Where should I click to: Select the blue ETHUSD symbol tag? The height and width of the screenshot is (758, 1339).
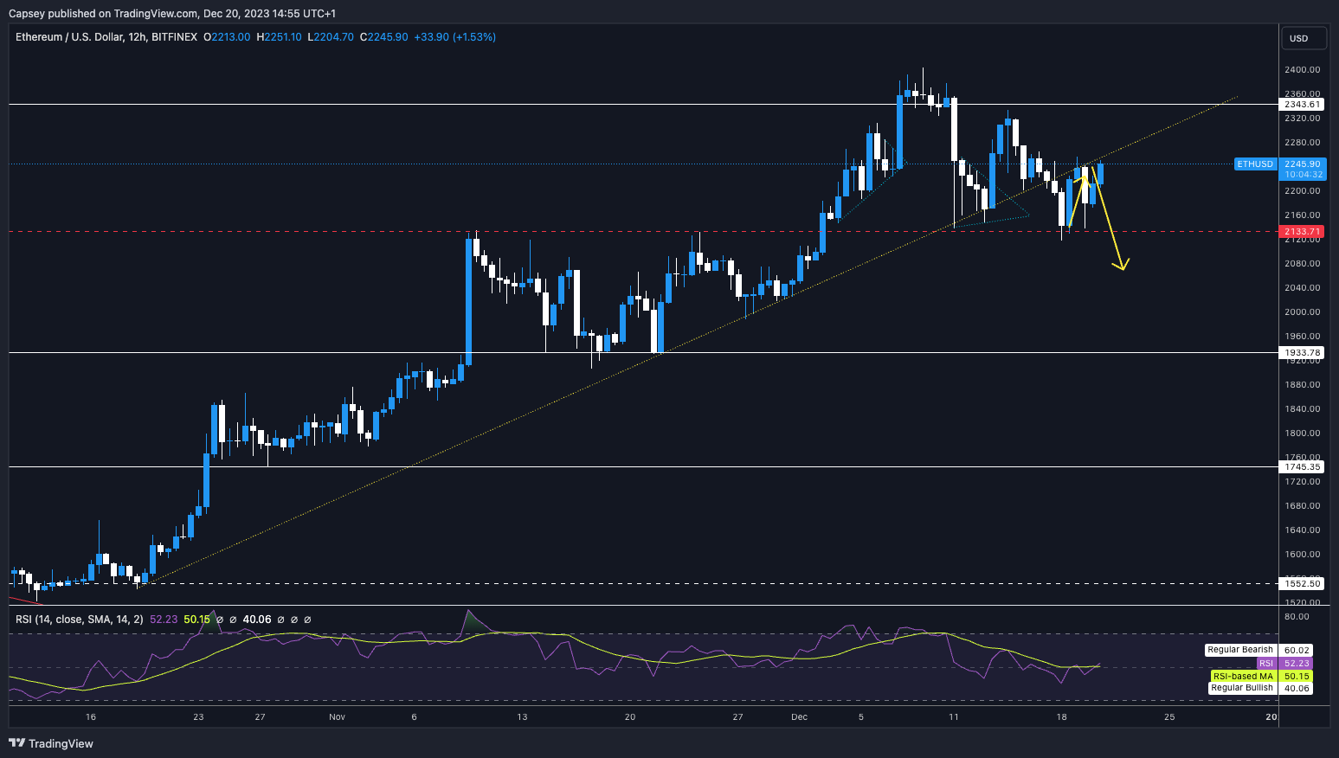point(1255,164)
